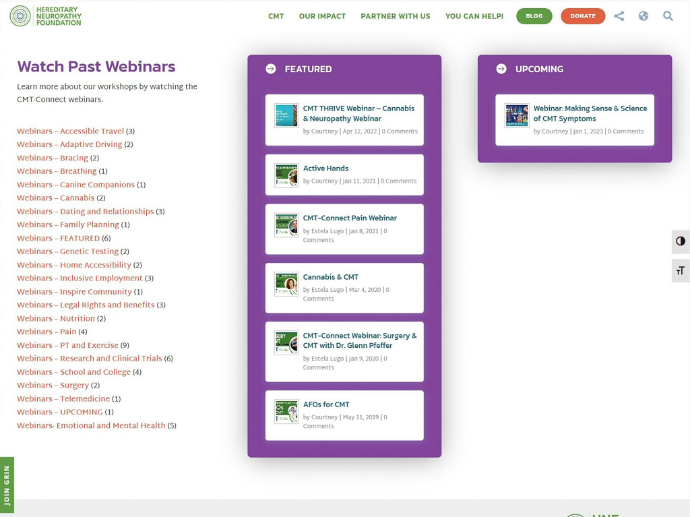Open Webinars – Inclusive Employment category
Screen dimensions: 690x517
(80, 278)
